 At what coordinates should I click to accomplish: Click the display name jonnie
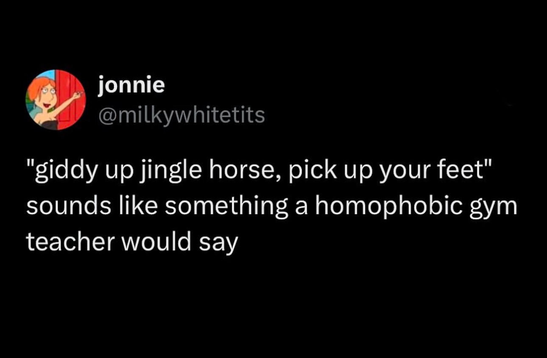coord(131,85)
